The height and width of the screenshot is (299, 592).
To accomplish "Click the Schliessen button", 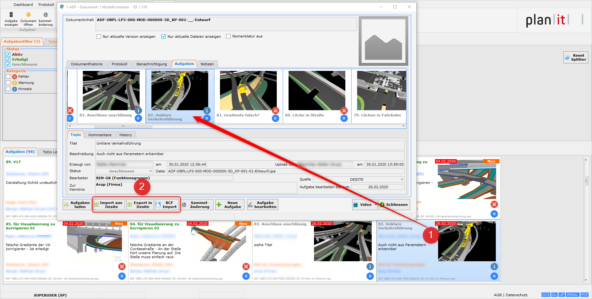I will click(394, 205).
